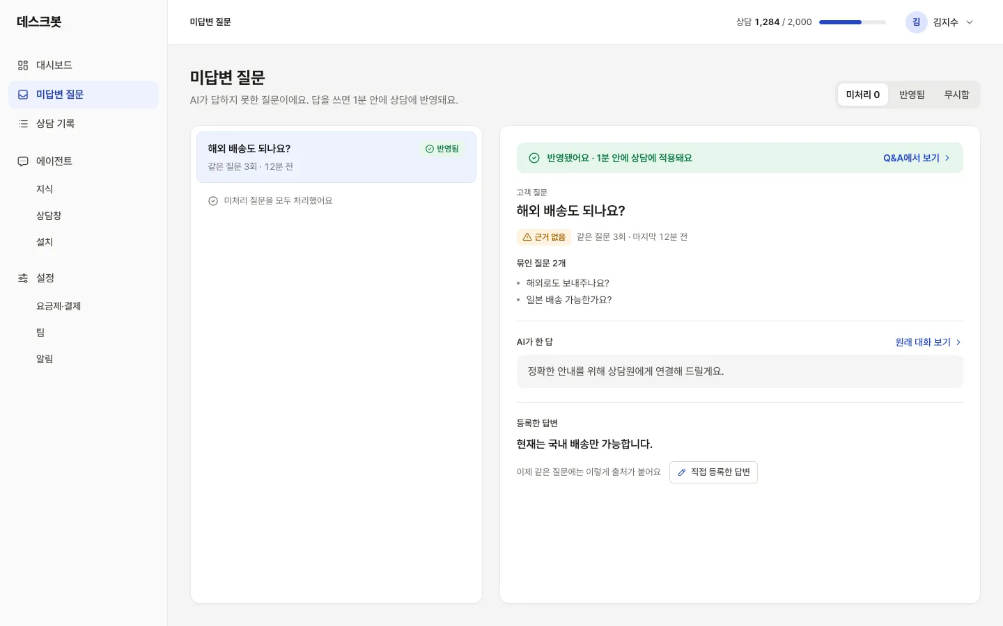The image size is (1003, 626).
Task: Click registered answer 현재는 국내 배송만 가능합니다.
Action: 584,444
